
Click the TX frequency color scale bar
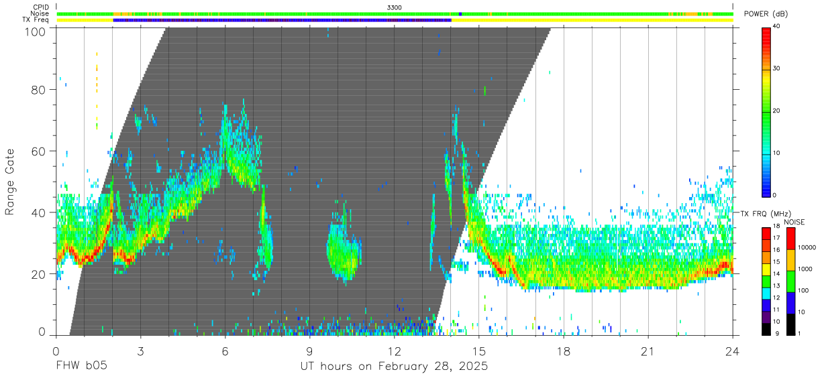767,281
